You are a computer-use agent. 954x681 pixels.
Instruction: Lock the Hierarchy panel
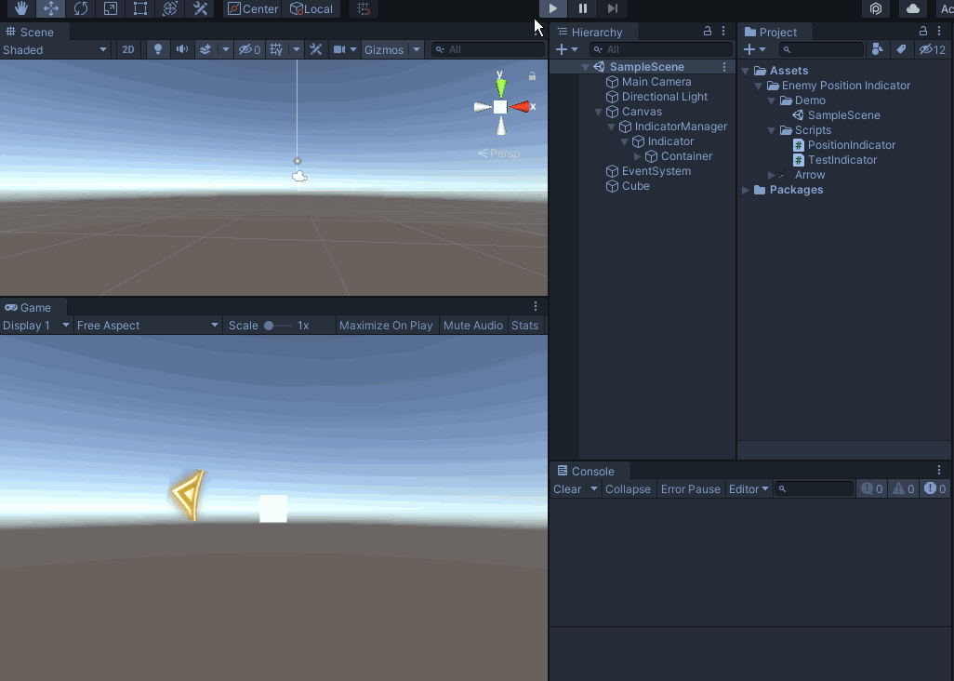708,31
